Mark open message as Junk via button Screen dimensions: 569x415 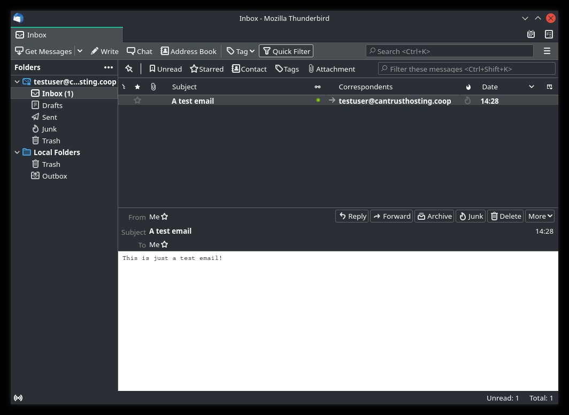[x=471, y=216]
